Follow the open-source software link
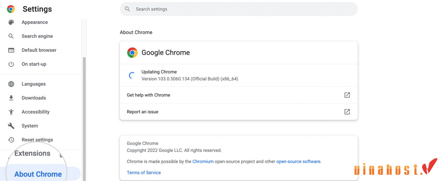This screenshot has height=181, width=446. click(298, 162)
